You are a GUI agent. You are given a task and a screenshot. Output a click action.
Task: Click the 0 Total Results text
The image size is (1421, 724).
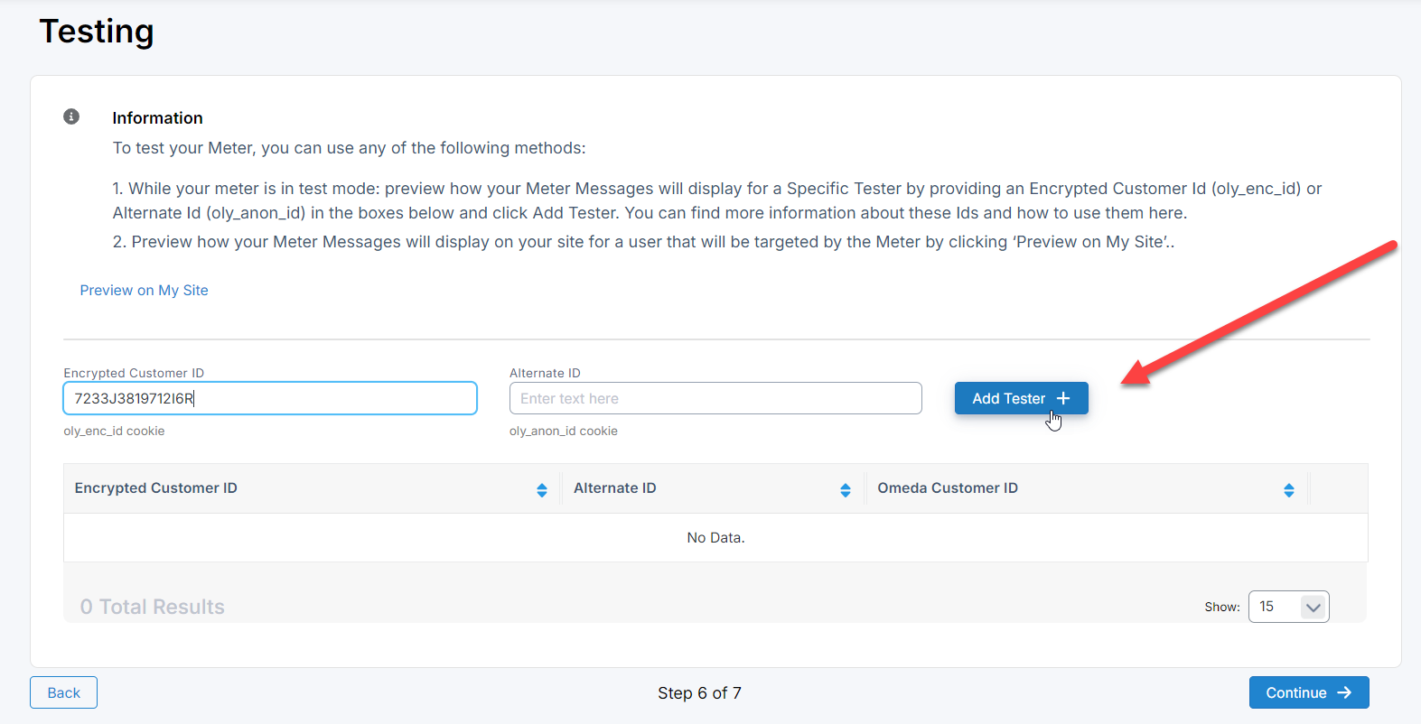click(x=152, y=607)
